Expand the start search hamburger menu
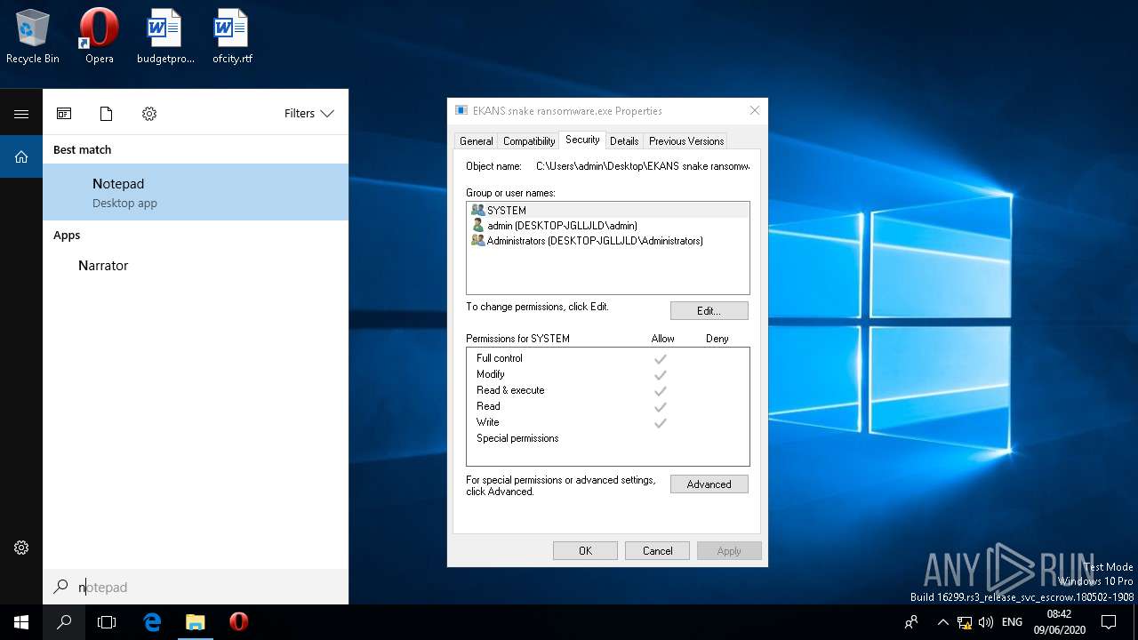 point(21,114)
